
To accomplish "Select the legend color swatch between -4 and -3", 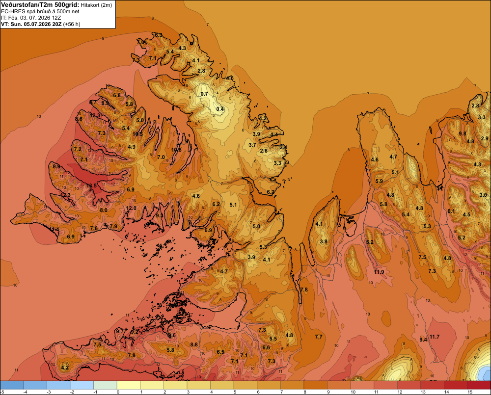I will pos(35,385).
